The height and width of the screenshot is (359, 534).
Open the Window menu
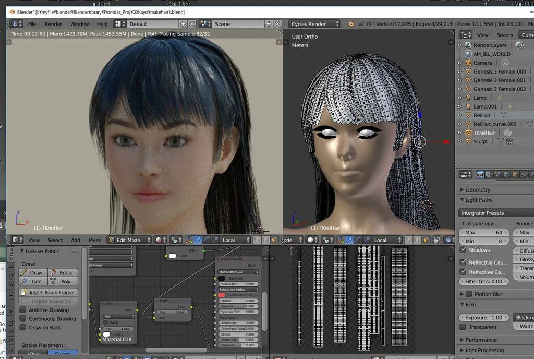[79, 24]
